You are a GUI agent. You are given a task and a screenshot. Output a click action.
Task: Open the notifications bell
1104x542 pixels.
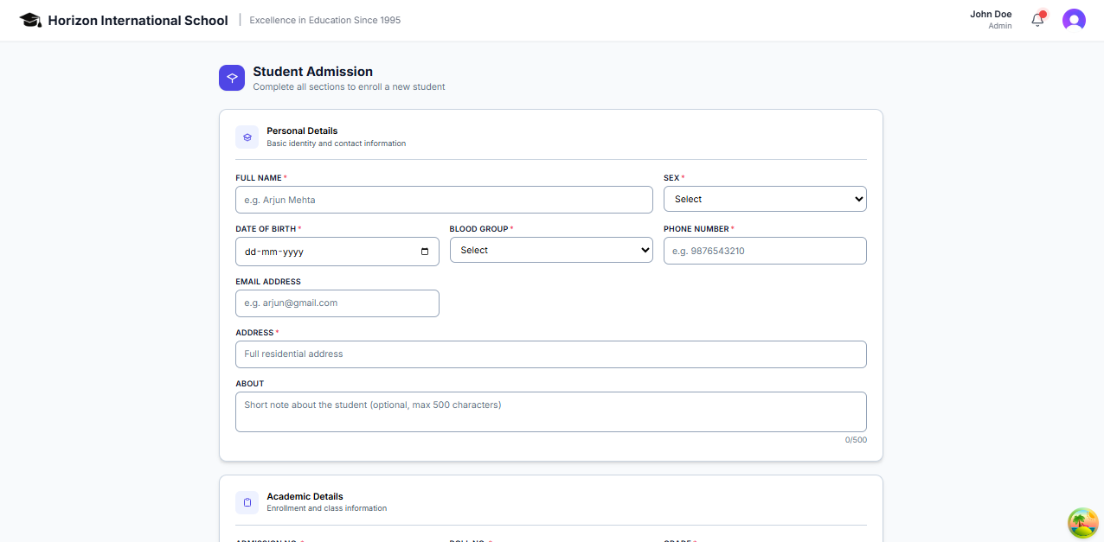click(1037, 20)
